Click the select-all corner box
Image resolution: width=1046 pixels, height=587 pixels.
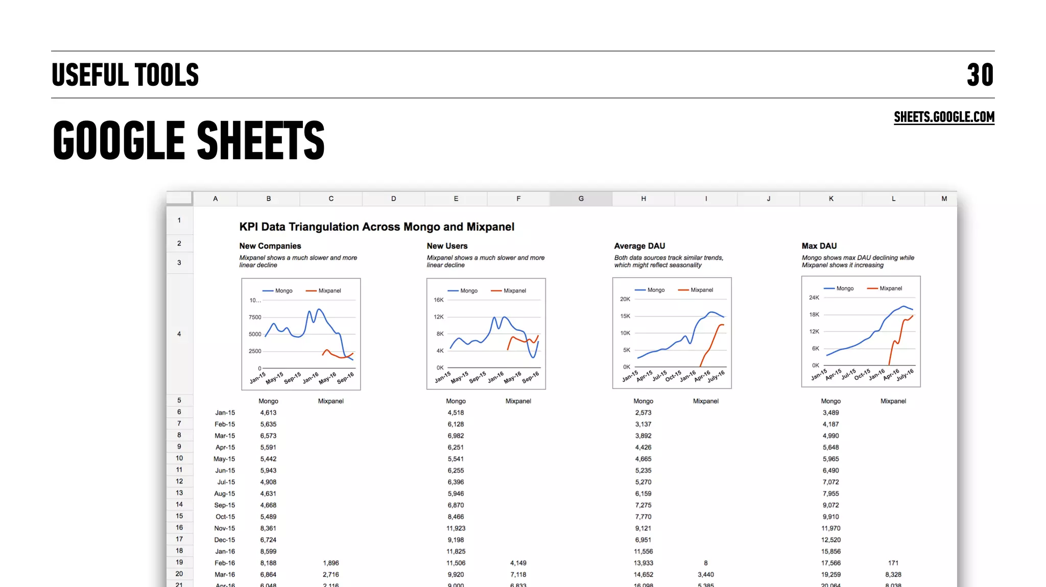179,199
